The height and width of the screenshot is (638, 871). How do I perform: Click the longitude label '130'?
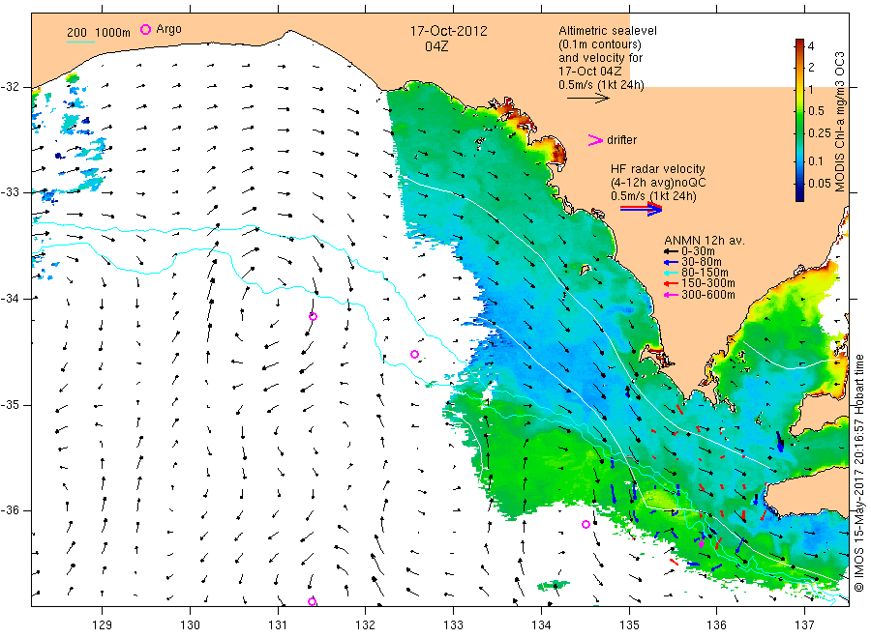point(190,625)
